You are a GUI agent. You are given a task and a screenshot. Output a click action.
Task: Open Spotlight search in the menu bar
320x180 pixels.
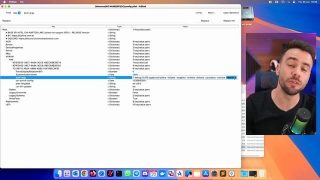(288, 2)
